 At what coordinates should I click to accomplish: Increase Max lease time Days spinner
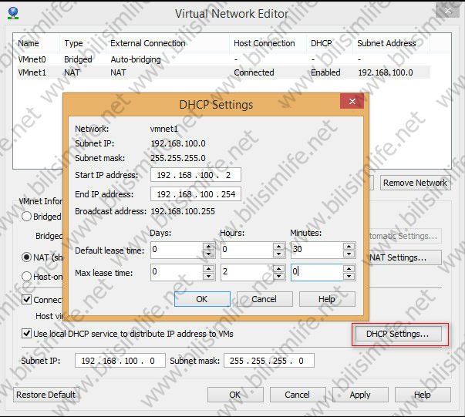tap(207, 268)
